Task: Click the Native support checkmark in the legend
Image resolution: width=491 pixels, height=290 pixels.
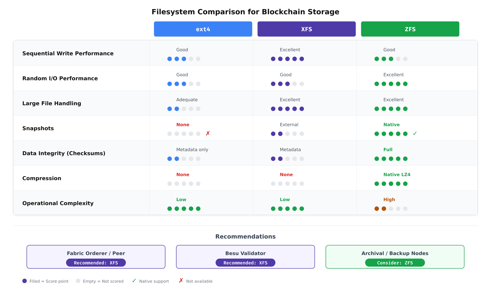Action: pyautogui.click(x=134, y=280)
